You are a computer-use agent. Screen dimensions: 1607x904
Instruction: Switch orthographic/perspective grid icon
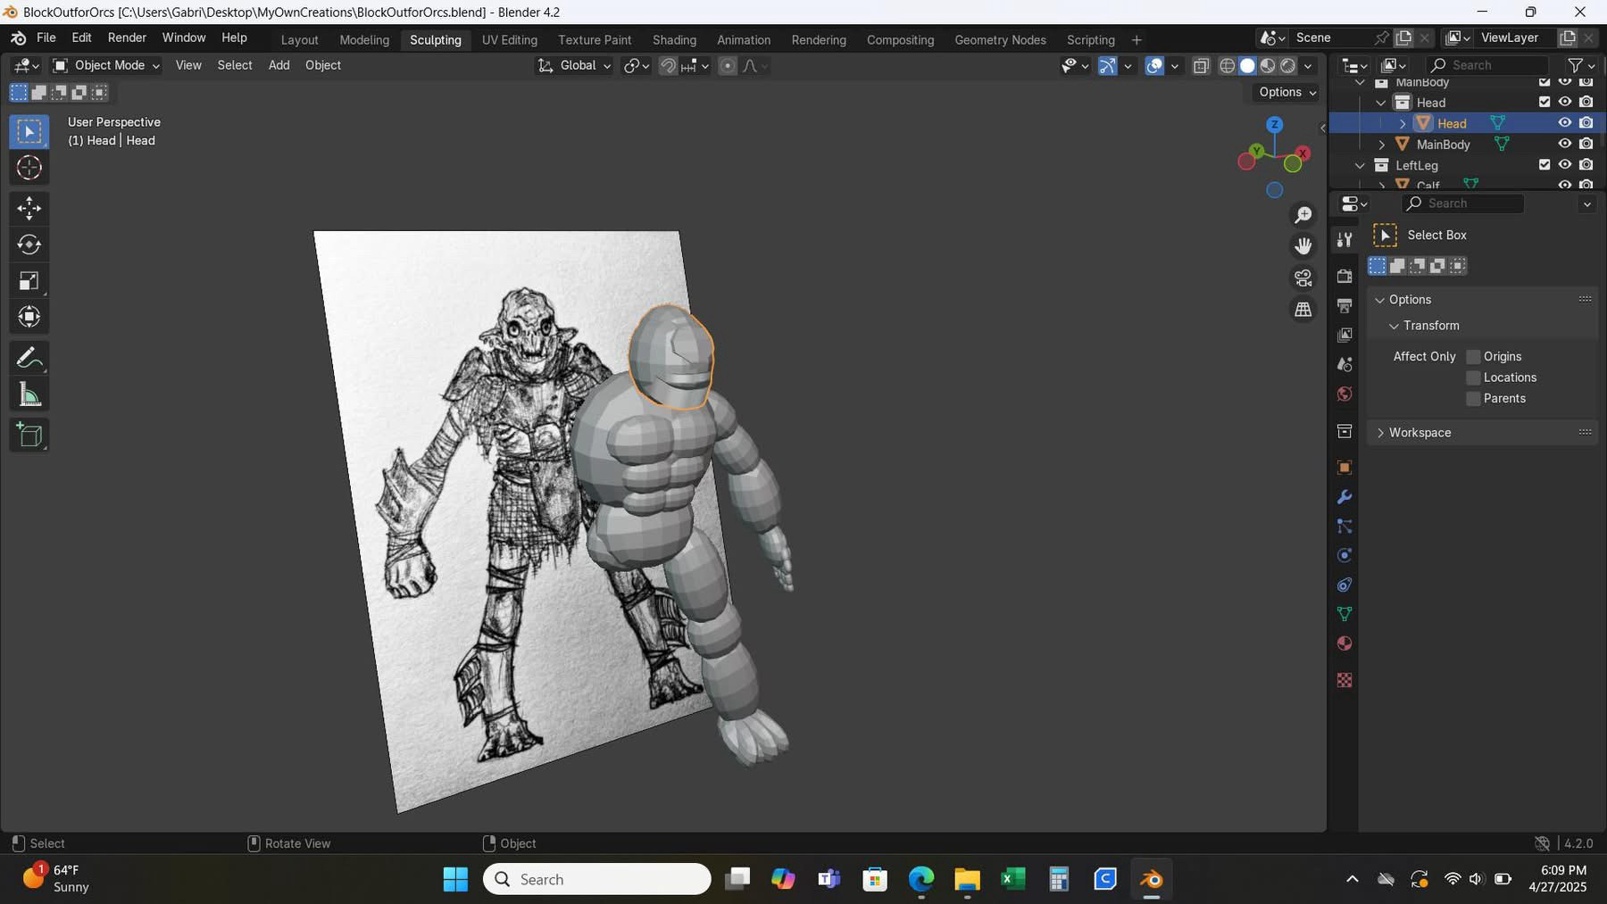pos(1303,309)
